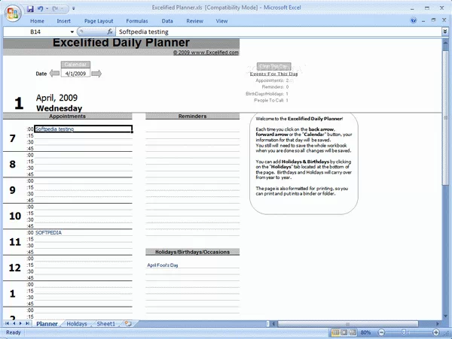Go to previous sheet tab arrow

pyautogui.click(x=14, y=323)
